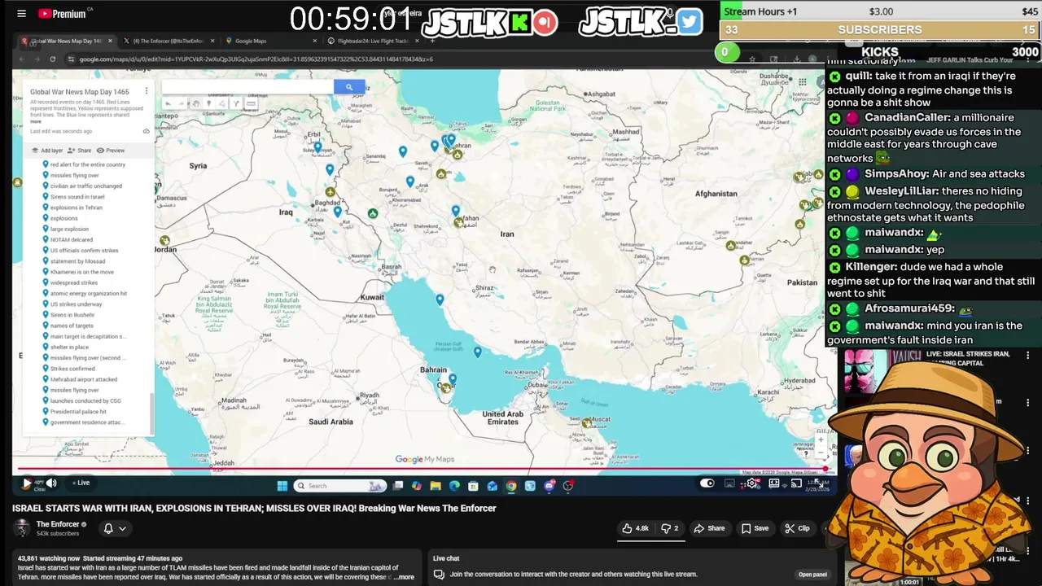
Task: Open the notification bell dropdown for The Enforcer
Action: tap(114, 528)
